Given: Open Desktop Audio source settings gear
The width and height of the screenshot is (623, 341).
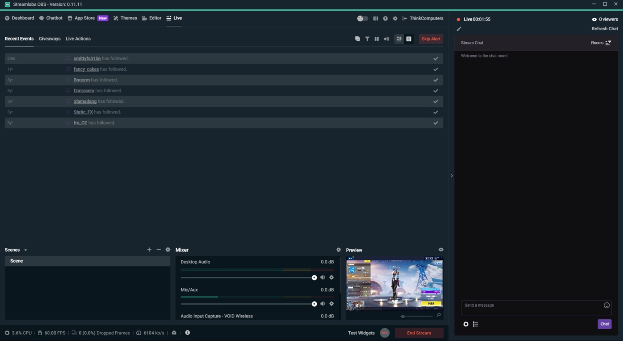Looking at the screenshot, I should click(x=332, y=277).
